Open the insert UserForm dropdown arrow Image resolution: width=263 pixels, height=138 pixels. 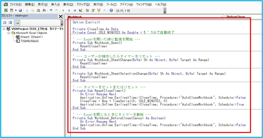tap(16, 10)
